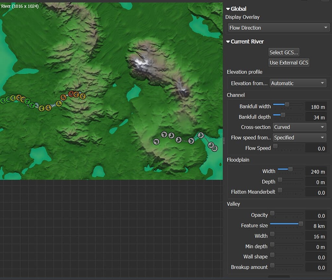Click the Use External GCS button
Viewport: 332px width, 280px height.
point(289,63)
